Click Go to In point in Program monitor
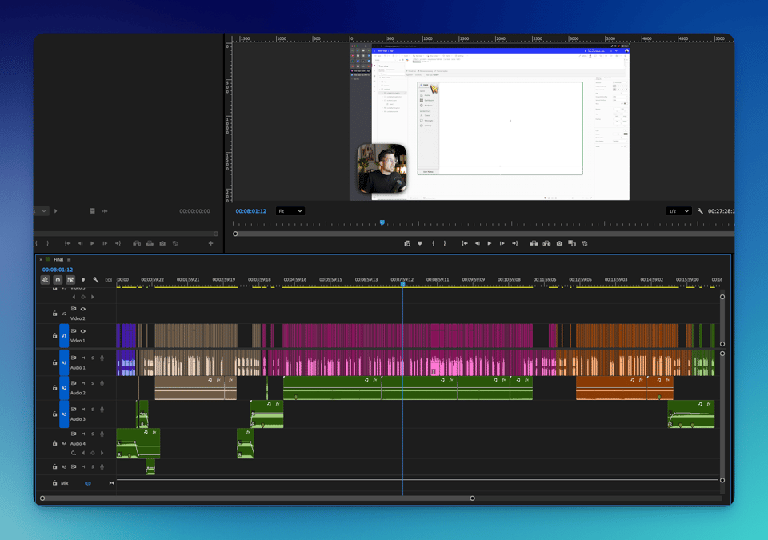 pos(465,243)
